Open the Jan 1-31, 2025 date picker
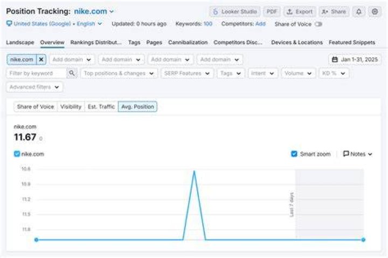This screenshot has height=258, width=388. [x=355, y=59]
